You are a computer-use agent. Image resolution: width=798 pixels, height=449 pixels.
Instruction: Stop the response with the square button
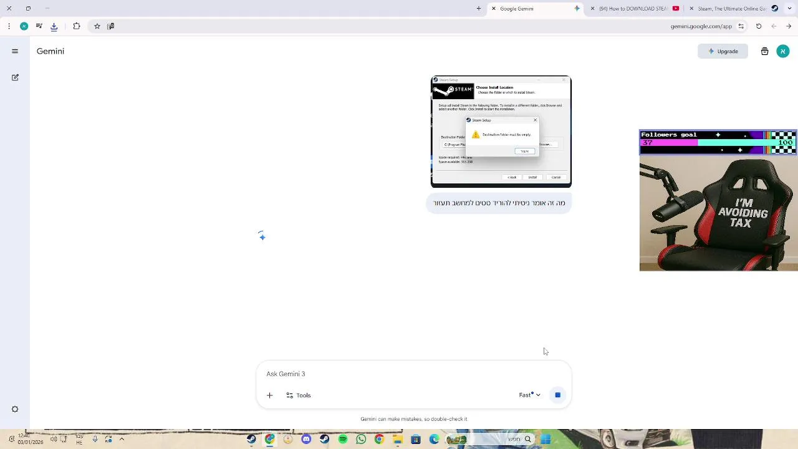point(557,395)
